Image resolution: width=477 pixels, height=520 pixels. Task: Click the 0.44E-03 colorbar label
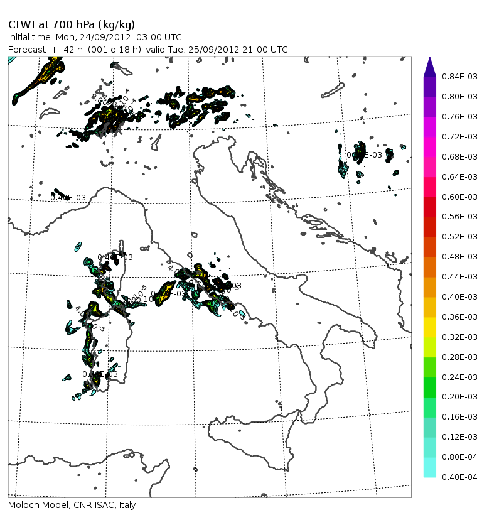pyautogui.click(x=459, y=276)
